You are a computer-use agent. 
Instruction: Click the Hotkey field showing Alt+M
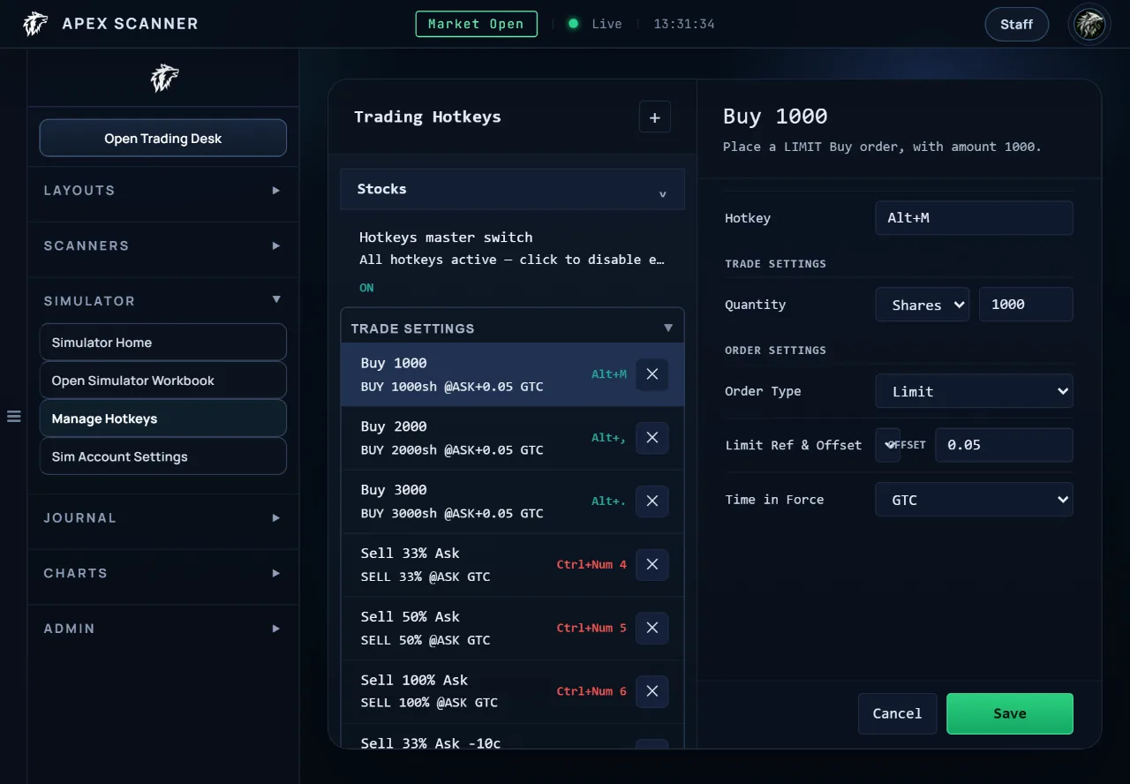click(975, 218)
